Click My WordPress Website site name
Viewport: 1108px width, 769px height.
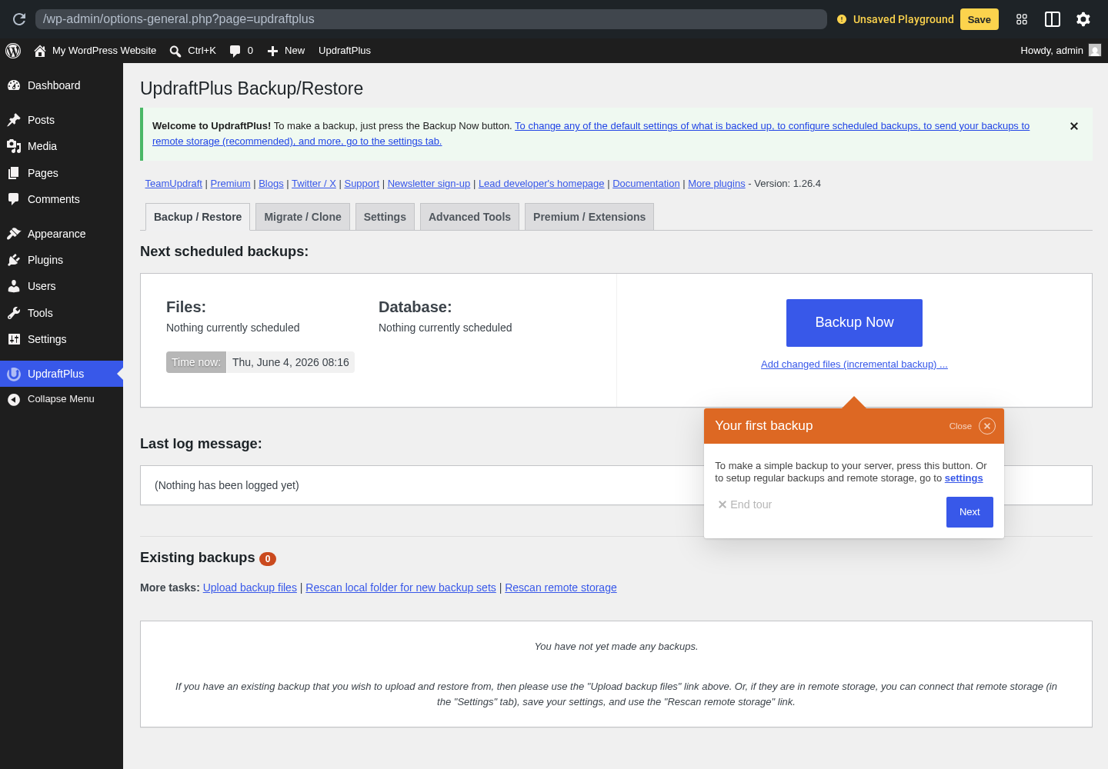coord(105,51)
